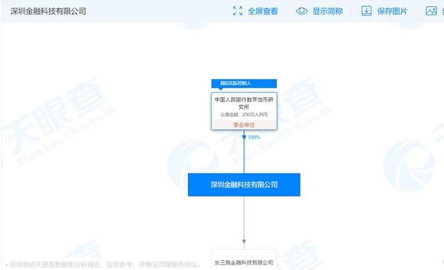Click the picture icon at toolbar's right edge
The image size is (444, 270).
click(x=432, y=11)
